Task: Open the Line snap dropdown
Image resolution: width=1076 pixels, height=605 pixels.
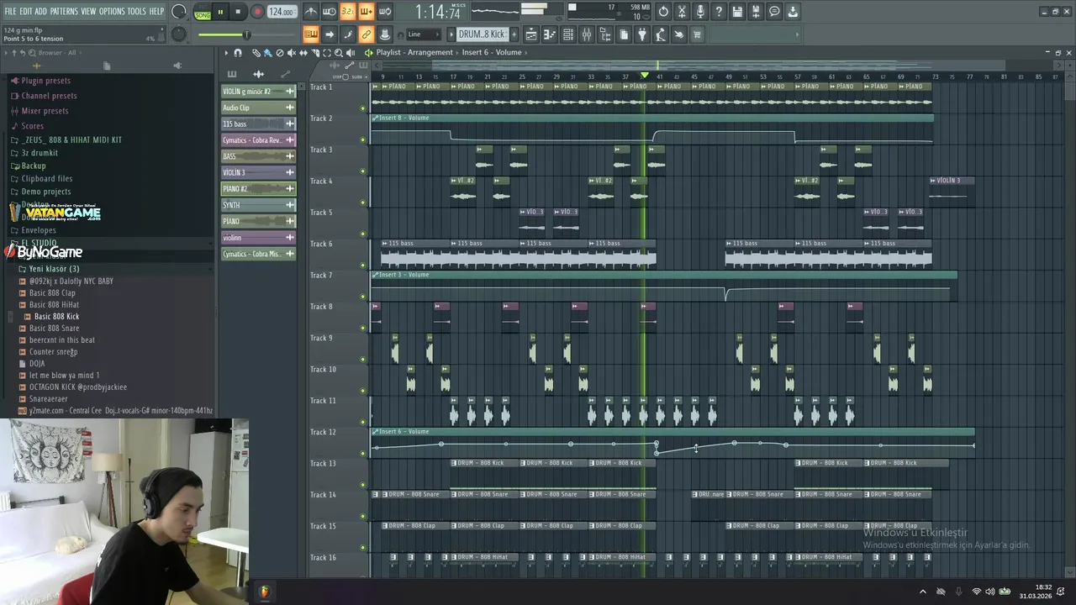Action: 424,34
